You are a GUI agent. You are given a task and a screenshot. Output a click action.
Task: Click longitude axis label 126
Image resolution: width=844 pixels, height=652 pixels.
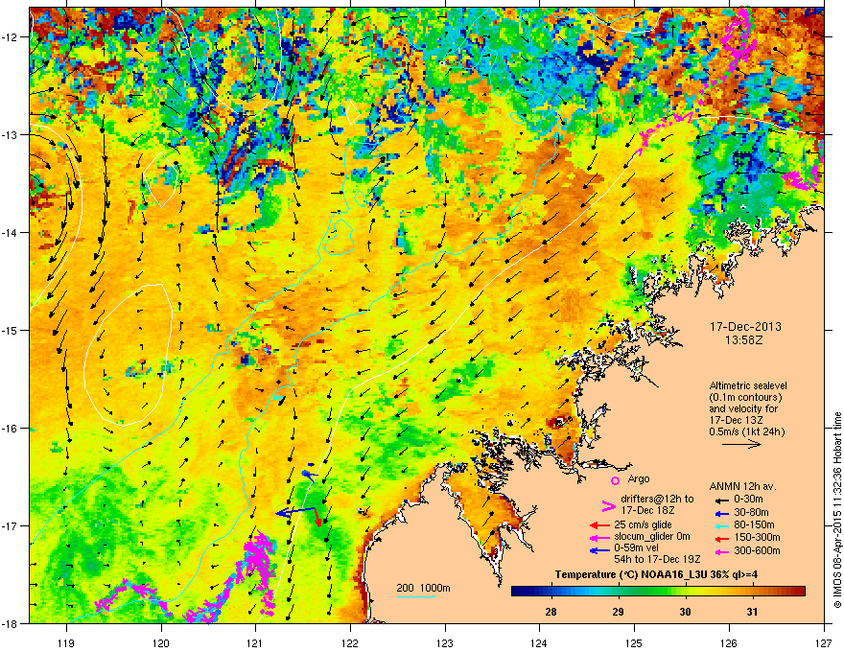(x=729, y=642)
